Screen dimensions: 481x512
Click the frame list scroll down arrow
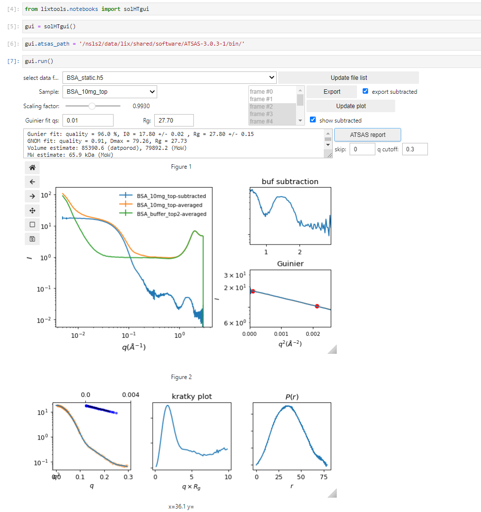300,121
